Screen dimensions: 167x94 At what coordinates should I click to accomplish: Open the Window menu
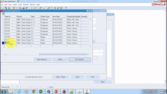32,5
